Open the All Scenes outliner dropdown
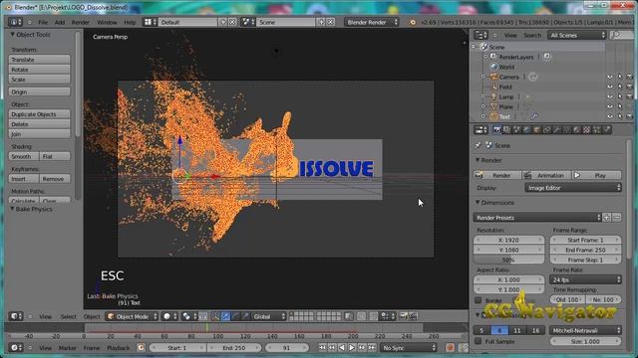The image size is (638, 358). coord(577,36)
